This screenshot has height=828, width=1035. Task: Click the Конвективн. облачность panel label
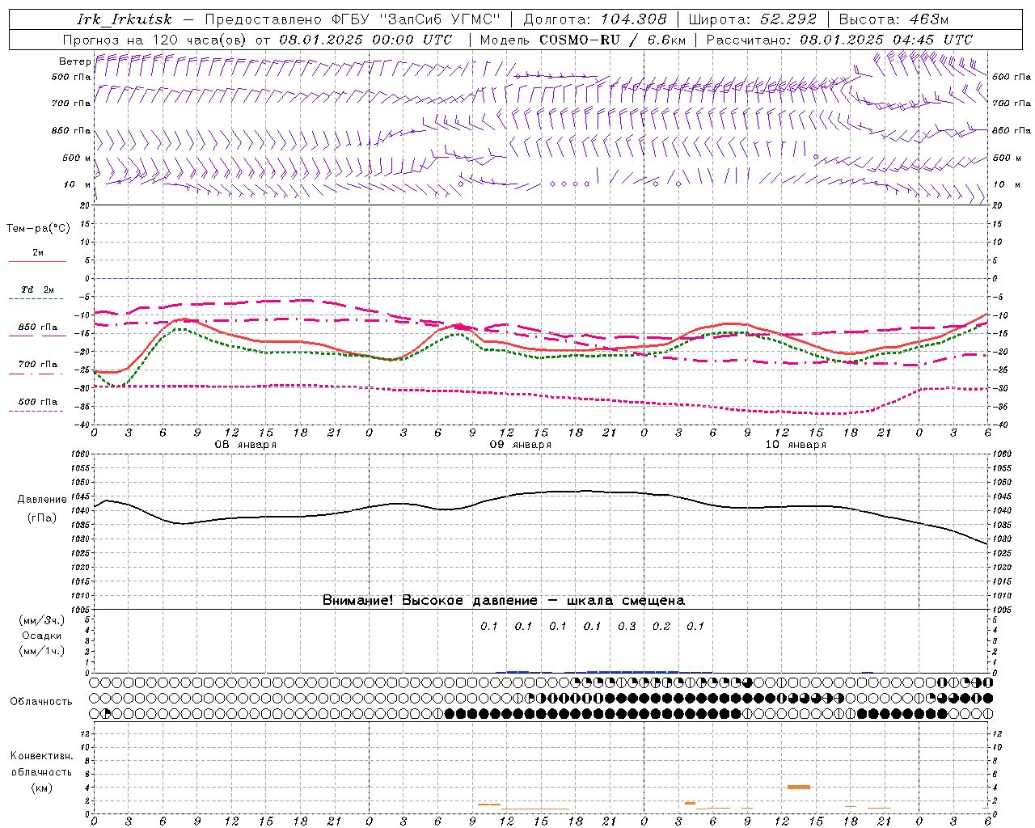coord(41,764)
